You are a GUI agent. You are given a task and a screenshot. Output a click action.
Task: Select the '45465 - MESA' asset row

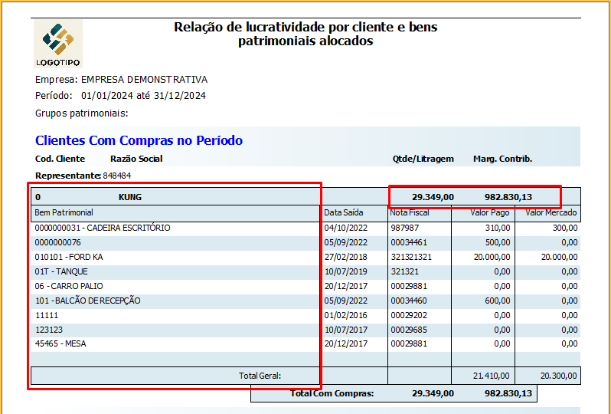tap(60, 343)
